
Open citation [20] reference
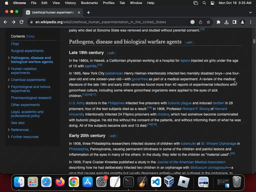pos(232,153)
